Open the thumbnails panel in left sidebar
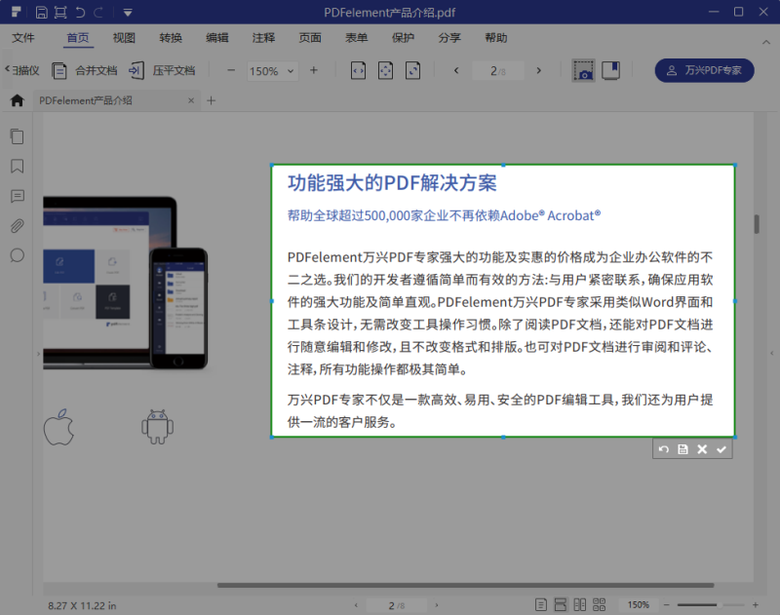 pos(17,136)
